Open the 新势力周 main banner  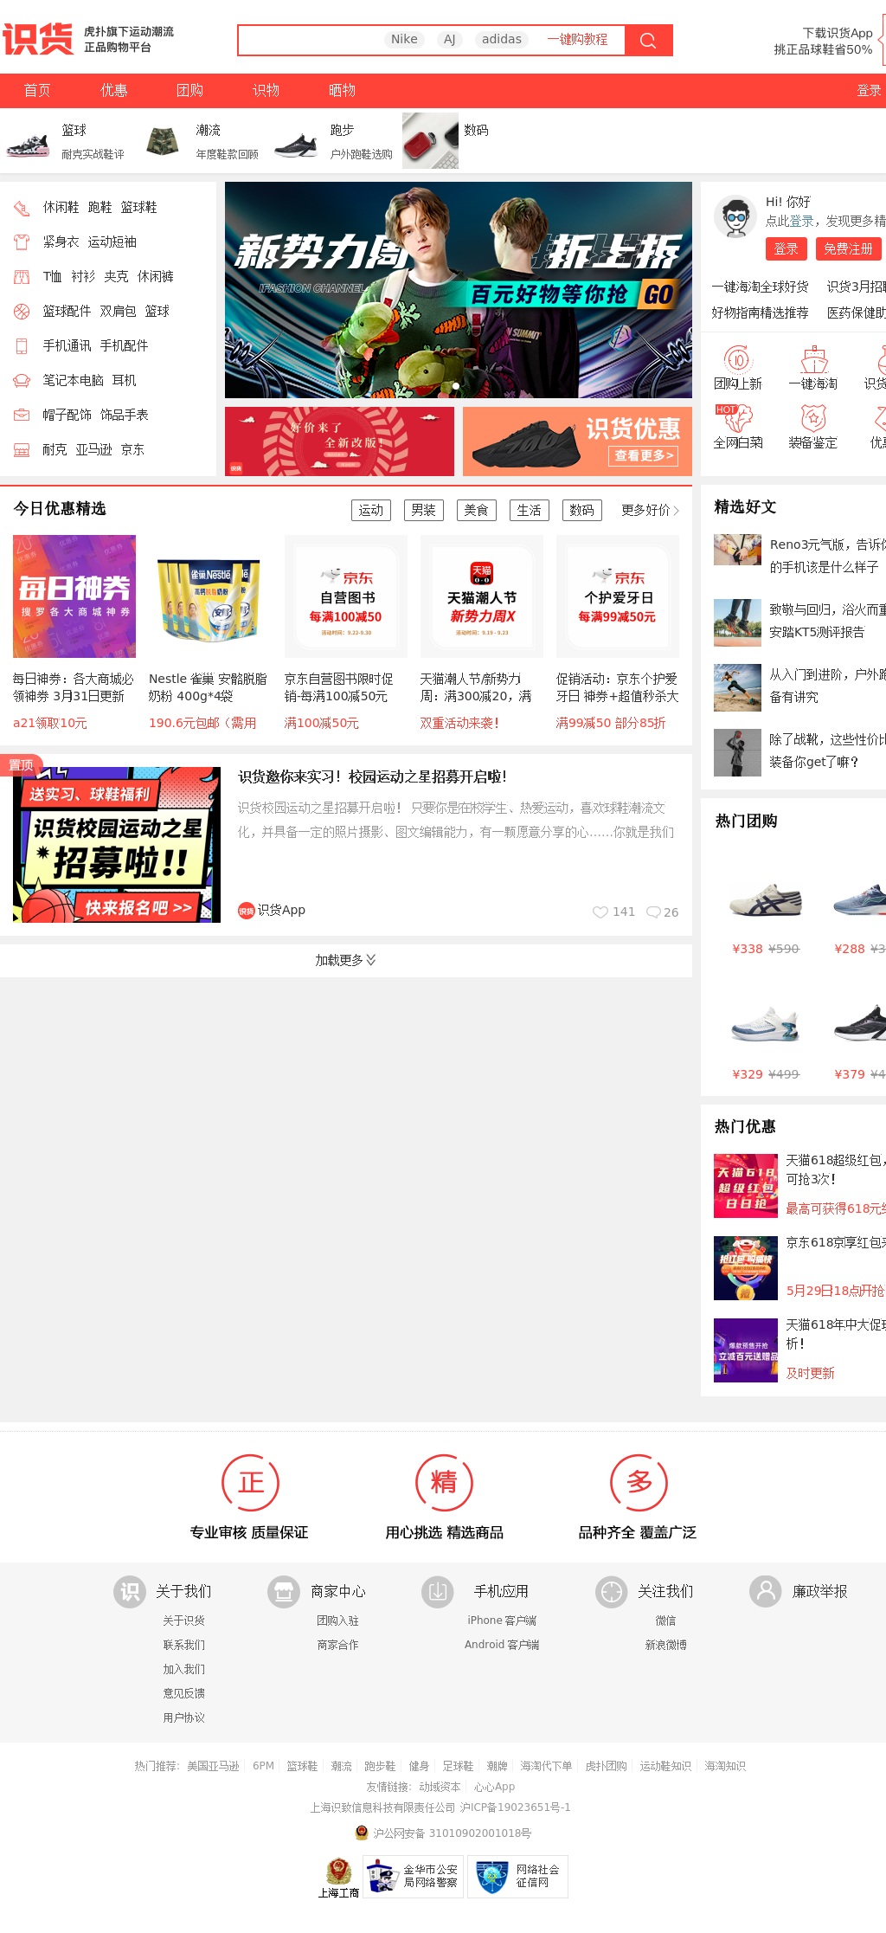[x=459, y=290]
